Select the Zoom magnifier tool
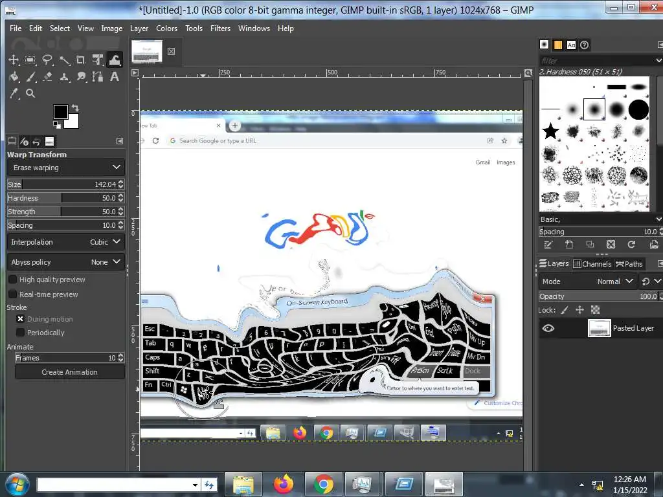 pos(30,93)
